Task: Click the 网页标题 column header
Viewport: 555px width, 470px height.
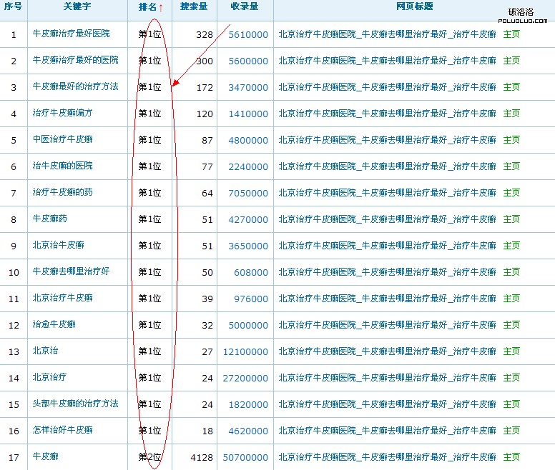Action: (414, 7)
